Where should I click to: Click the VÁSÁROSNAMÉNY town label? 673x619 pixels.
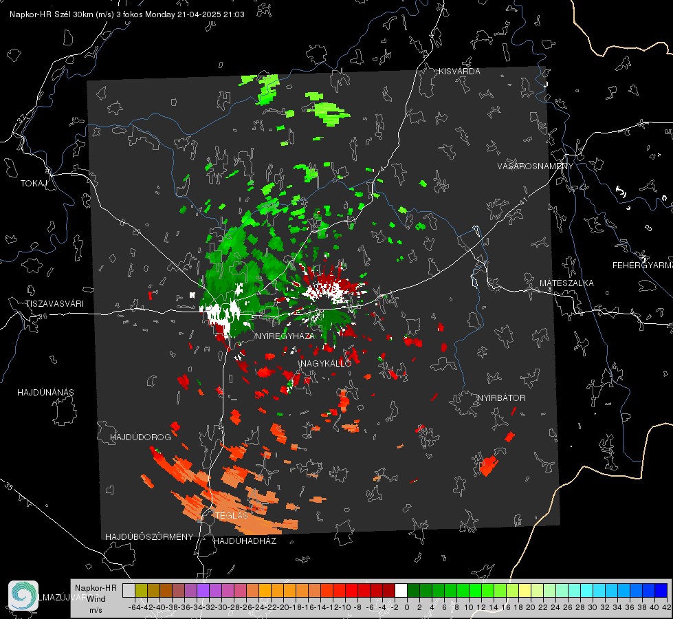tap(536, 166)
